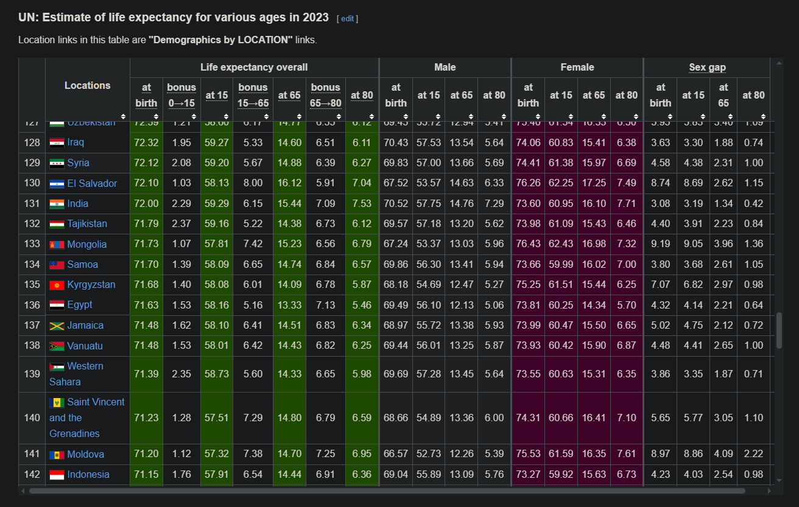This screenshot has height=507, width=799.
Task: Click the Moldova flag icon
Action: [x=57, y=455]
